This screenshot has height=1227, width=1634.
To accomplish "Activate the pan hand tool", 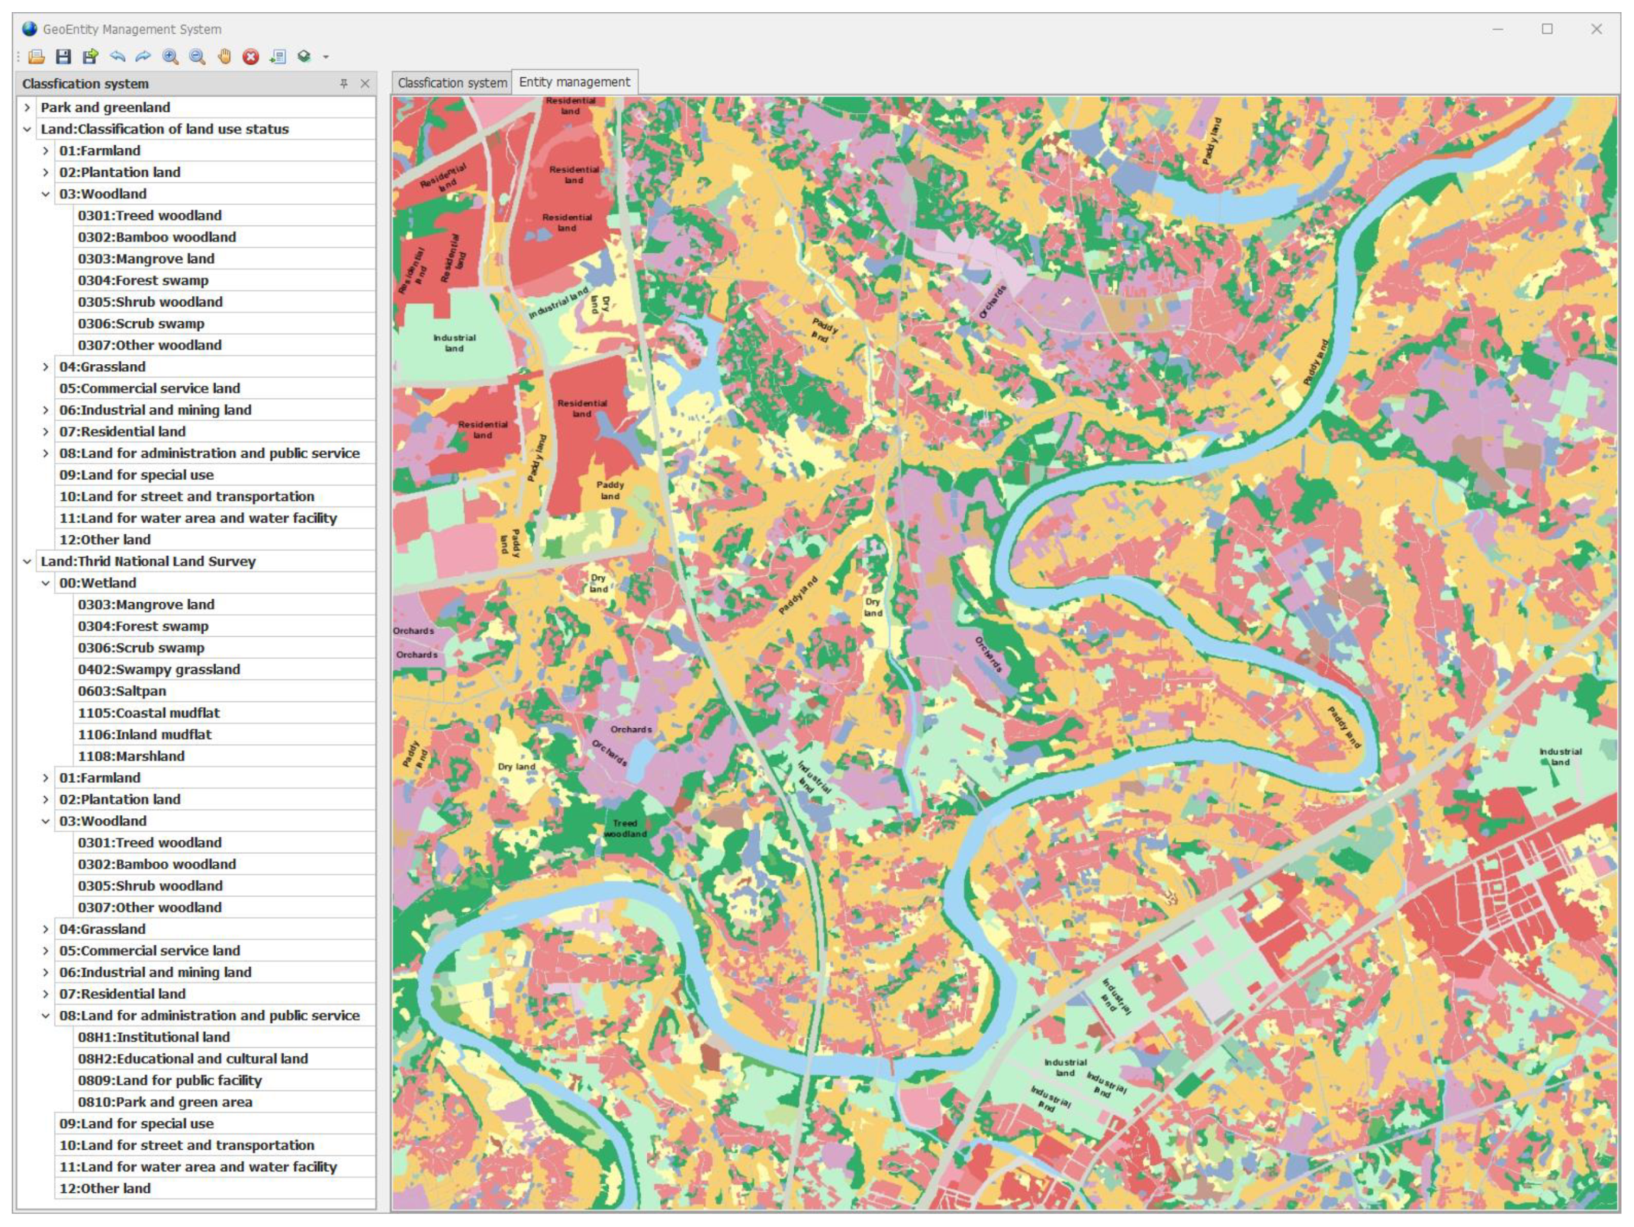I will click(225, 57).
